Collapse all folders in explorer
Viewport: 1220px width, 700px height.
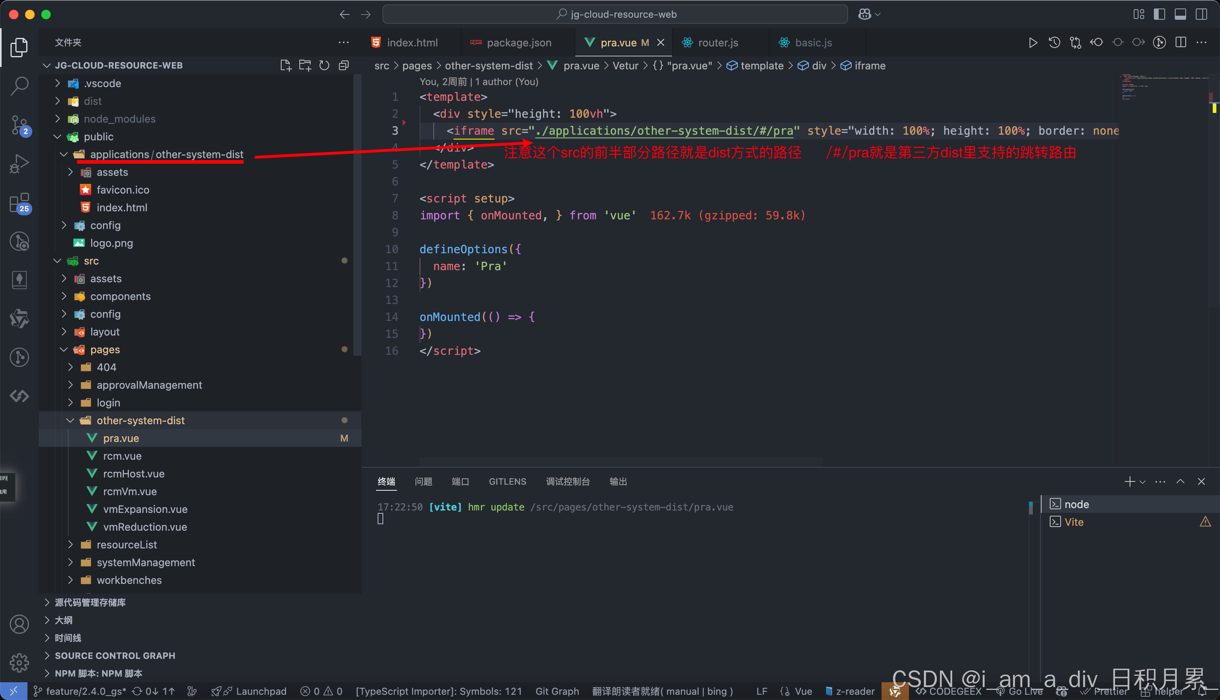click(x=343, y=65)
